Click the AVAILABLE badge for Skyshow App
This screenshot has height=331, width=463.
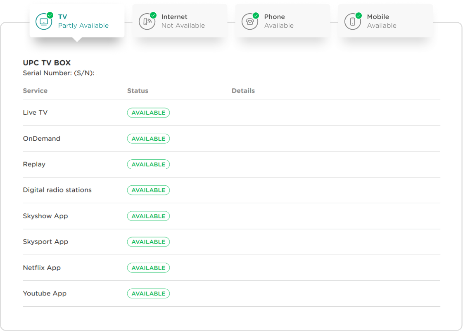coord(148,216)
